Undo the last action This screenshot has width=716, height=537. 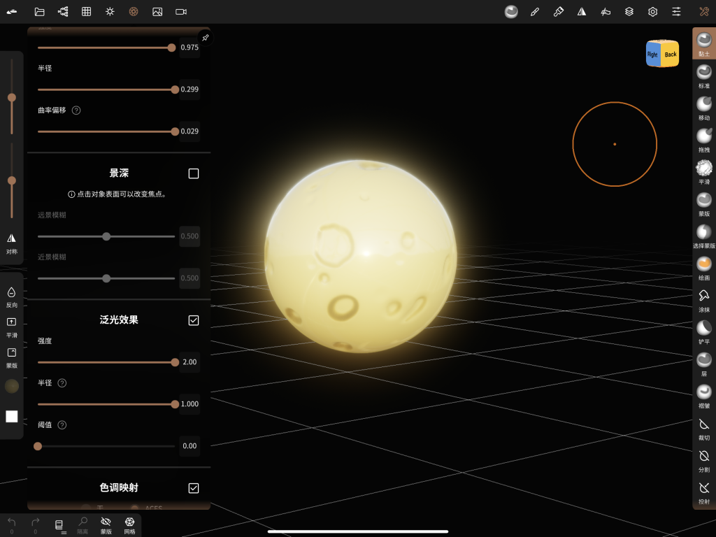12,525
